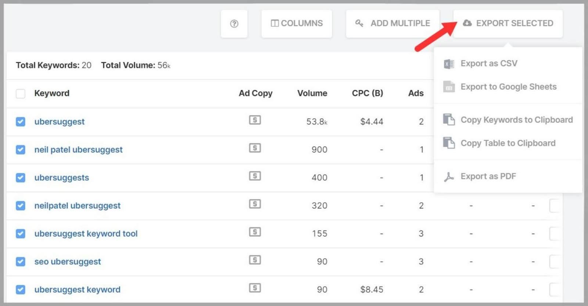Open the Ad Copy icon for ubersuggest
The width and height of the screenshot is (588, 306).
point(255,120)
